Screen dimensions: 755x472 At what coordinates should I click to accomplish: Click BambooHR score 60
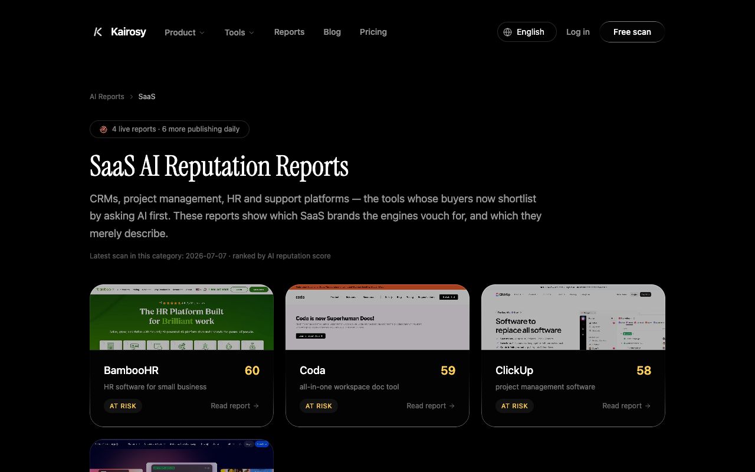(x=252, y=371)
